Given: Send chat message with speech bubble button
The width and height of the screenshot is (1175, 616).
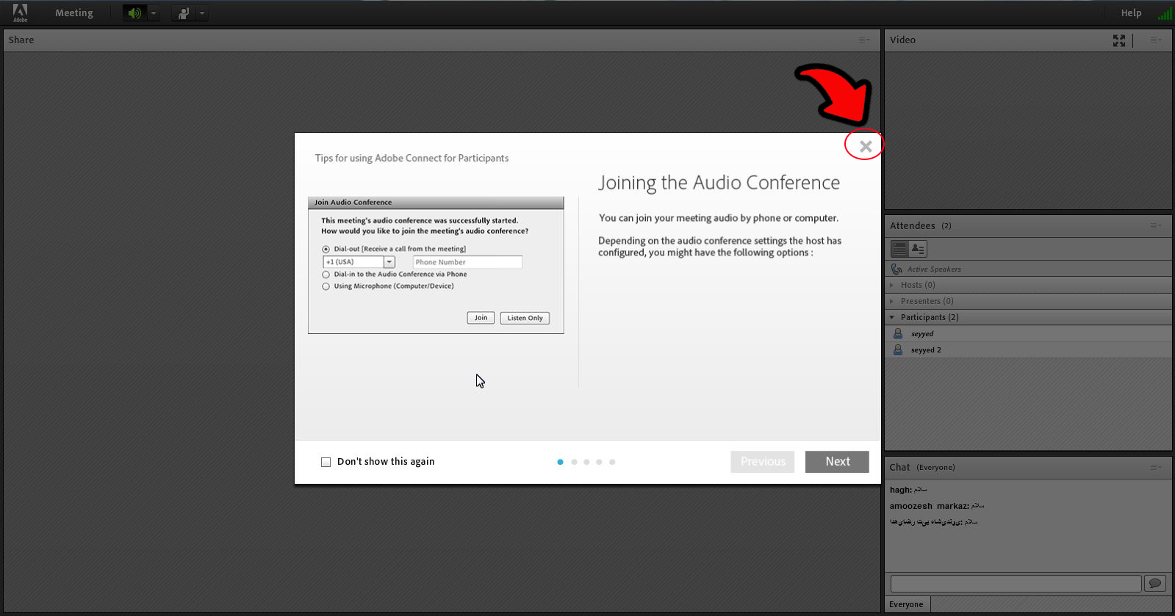Looking at the screenshot, I should click(x=1155, y=584).
